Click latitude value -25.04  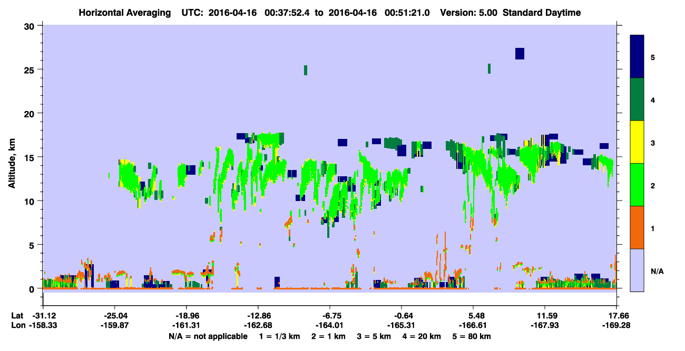pyautogui.click(x=114, y=316)
